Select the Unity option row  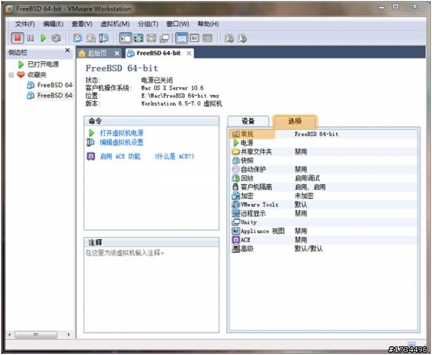(x=323, y=222)
